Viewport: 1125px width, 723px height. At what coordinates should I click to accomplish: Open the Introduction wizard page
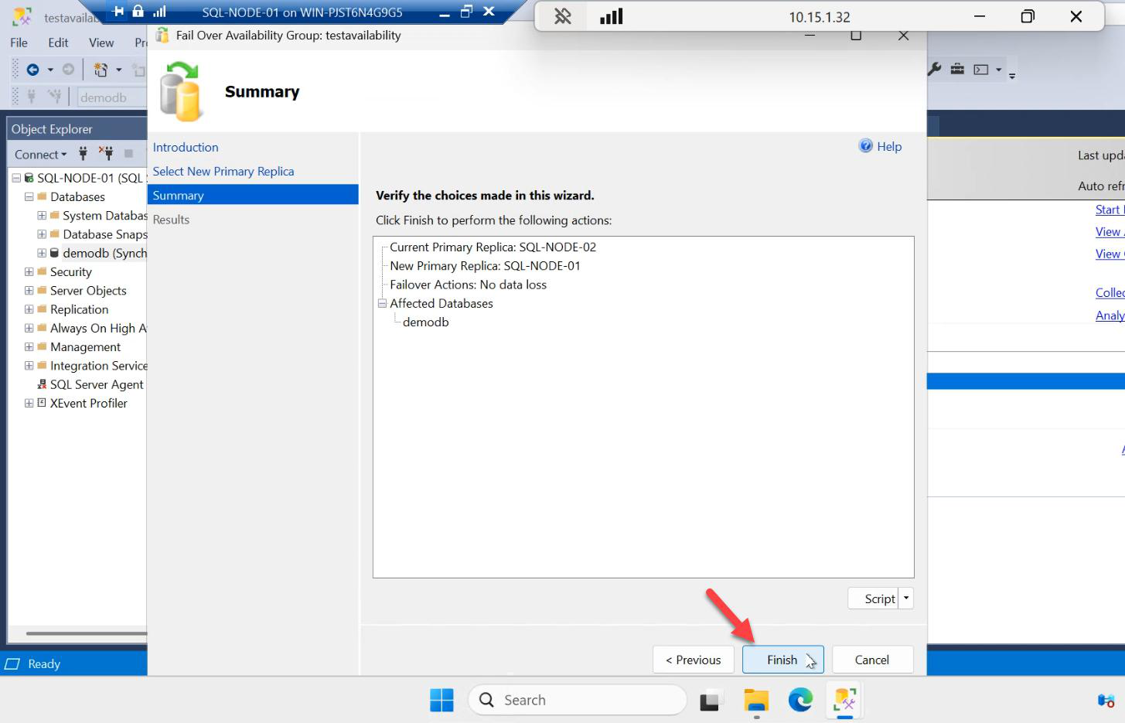coord(186,147)
